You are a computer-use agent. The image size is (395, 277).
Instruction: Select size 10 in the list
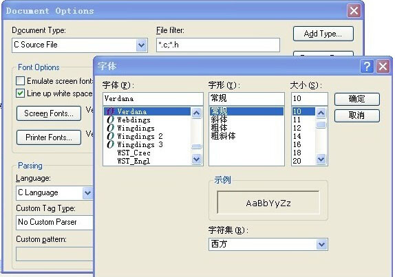point(303,111)
